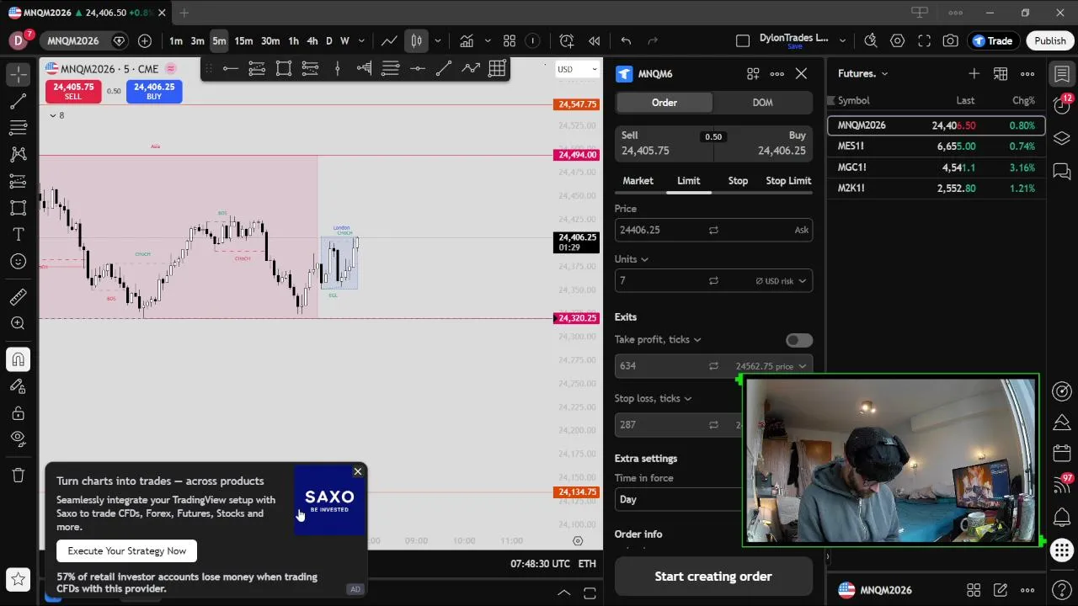Open the Units dropdown label
1078x606 pixels.
pos(632,259)
